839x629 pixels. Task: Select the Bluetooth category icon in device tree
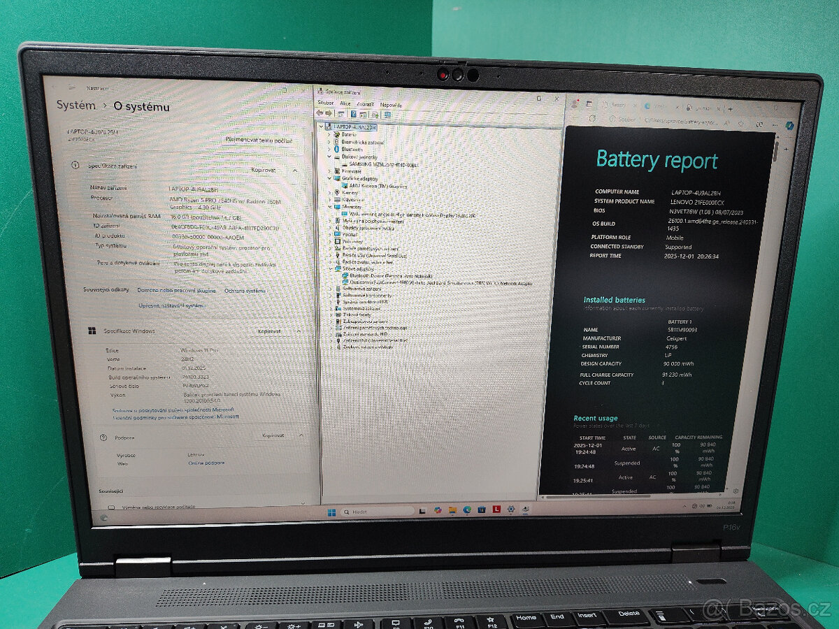click(x=336, y=150)
